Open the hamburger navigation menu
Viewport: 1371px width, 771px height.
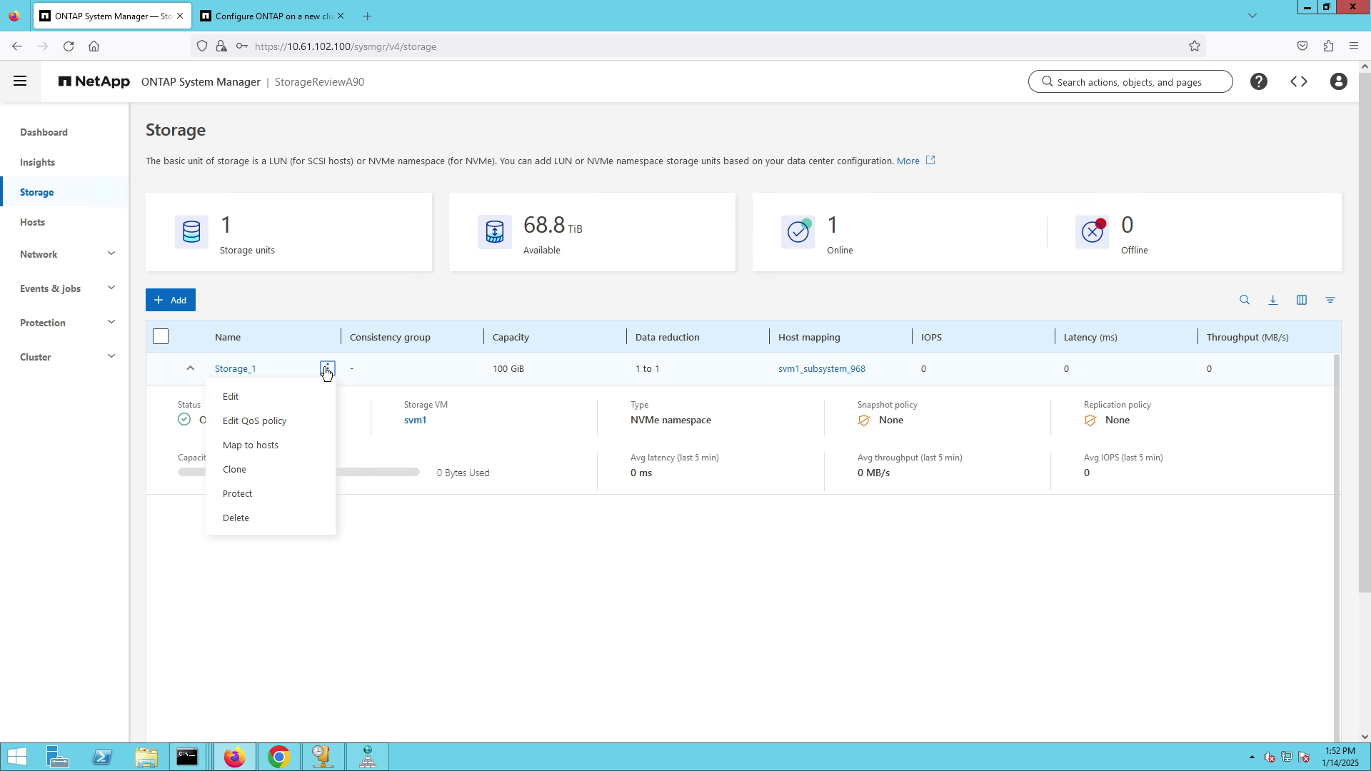(20, 81)
